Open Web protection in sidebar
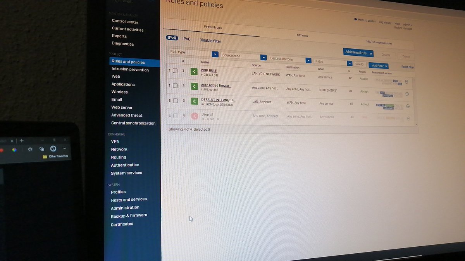The image size is (465, 261). pyautogui.click(x=115, y=76)
